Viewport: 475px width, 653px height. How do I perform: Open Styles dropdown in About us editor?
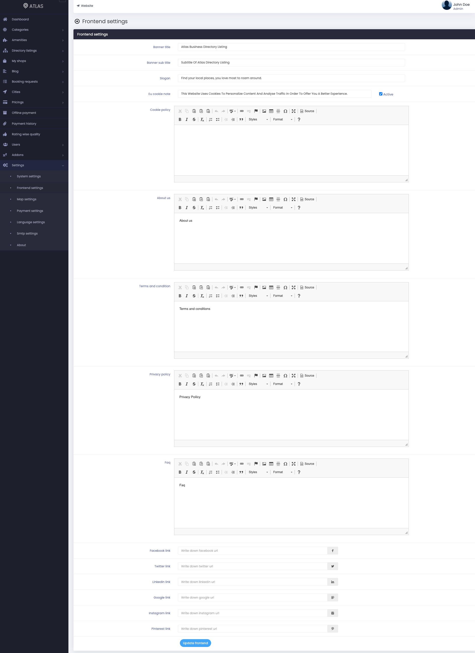pos(258,208)
